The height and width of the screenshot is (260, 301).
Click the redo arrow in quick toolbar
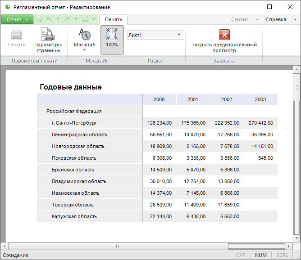[x=67, y=19]
